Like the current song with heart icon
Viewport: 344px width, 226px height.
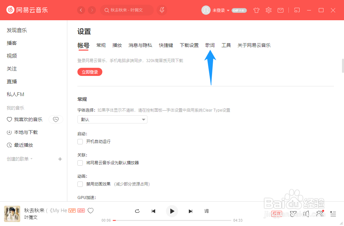click(91, 210)
